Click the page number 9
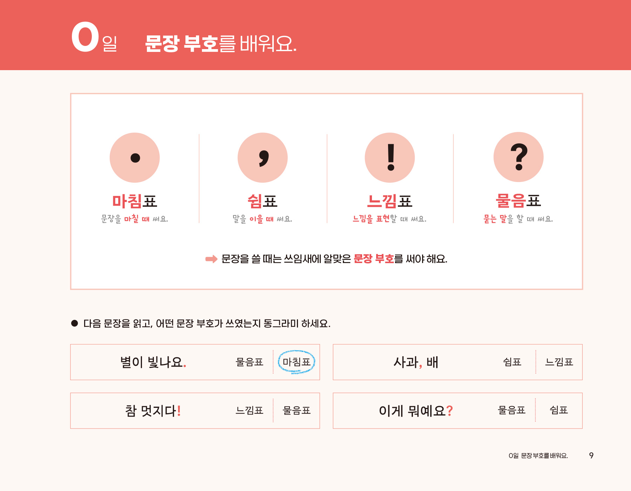631x491 pixels. [591, 456]
